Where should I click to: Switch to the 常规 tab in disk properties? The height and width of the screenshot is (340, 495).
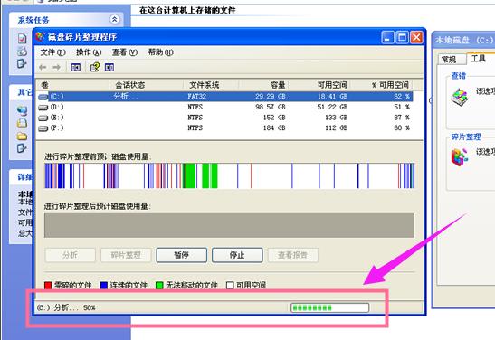(452, 60)
